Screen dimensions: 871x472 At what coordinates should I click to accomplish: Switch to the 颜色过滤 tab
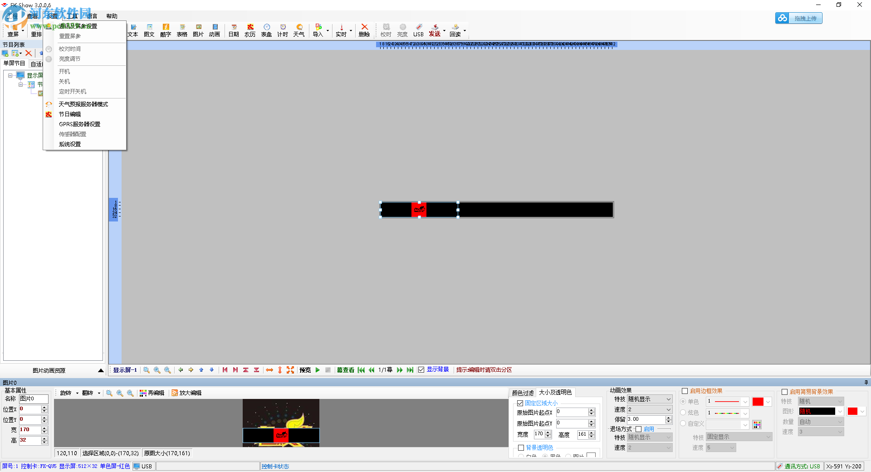523,393
